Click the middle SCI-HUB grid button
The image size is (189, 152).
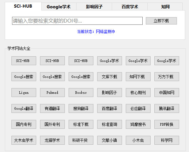click(52, 61)
